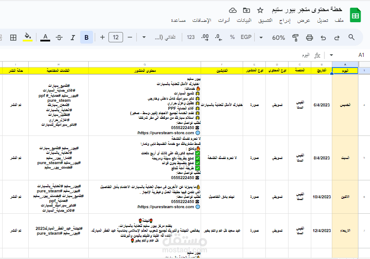Star the document with star icon

tap(260, 10)
